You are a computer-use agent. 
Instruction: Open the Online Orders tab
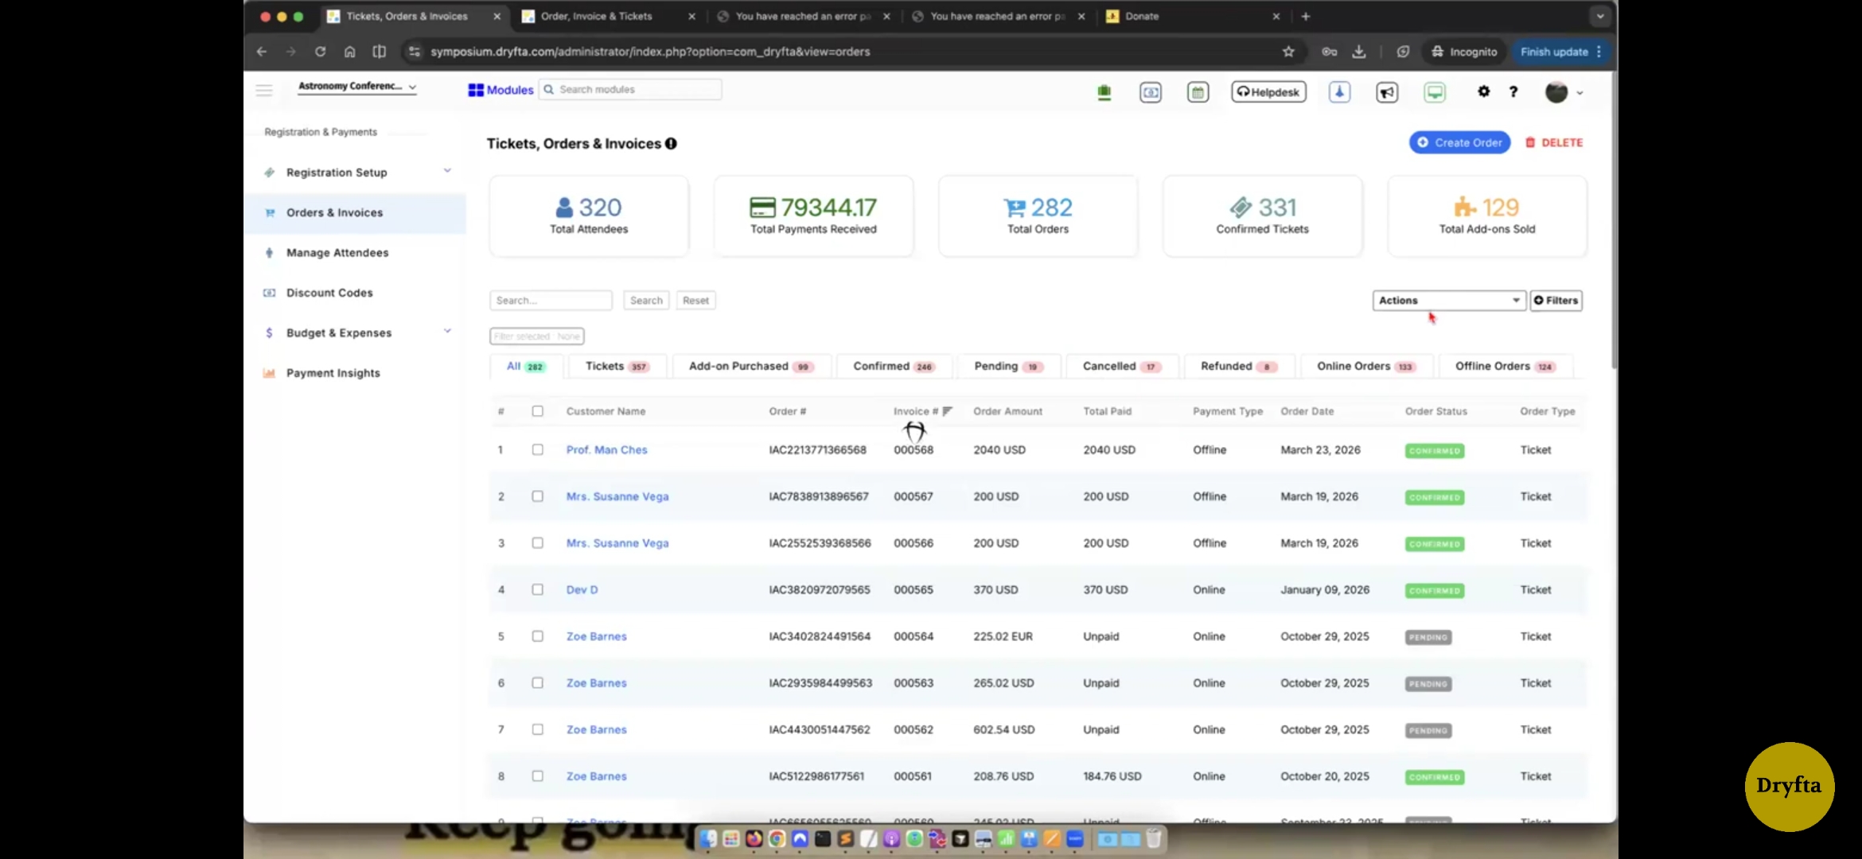[x=1359, y=366]
